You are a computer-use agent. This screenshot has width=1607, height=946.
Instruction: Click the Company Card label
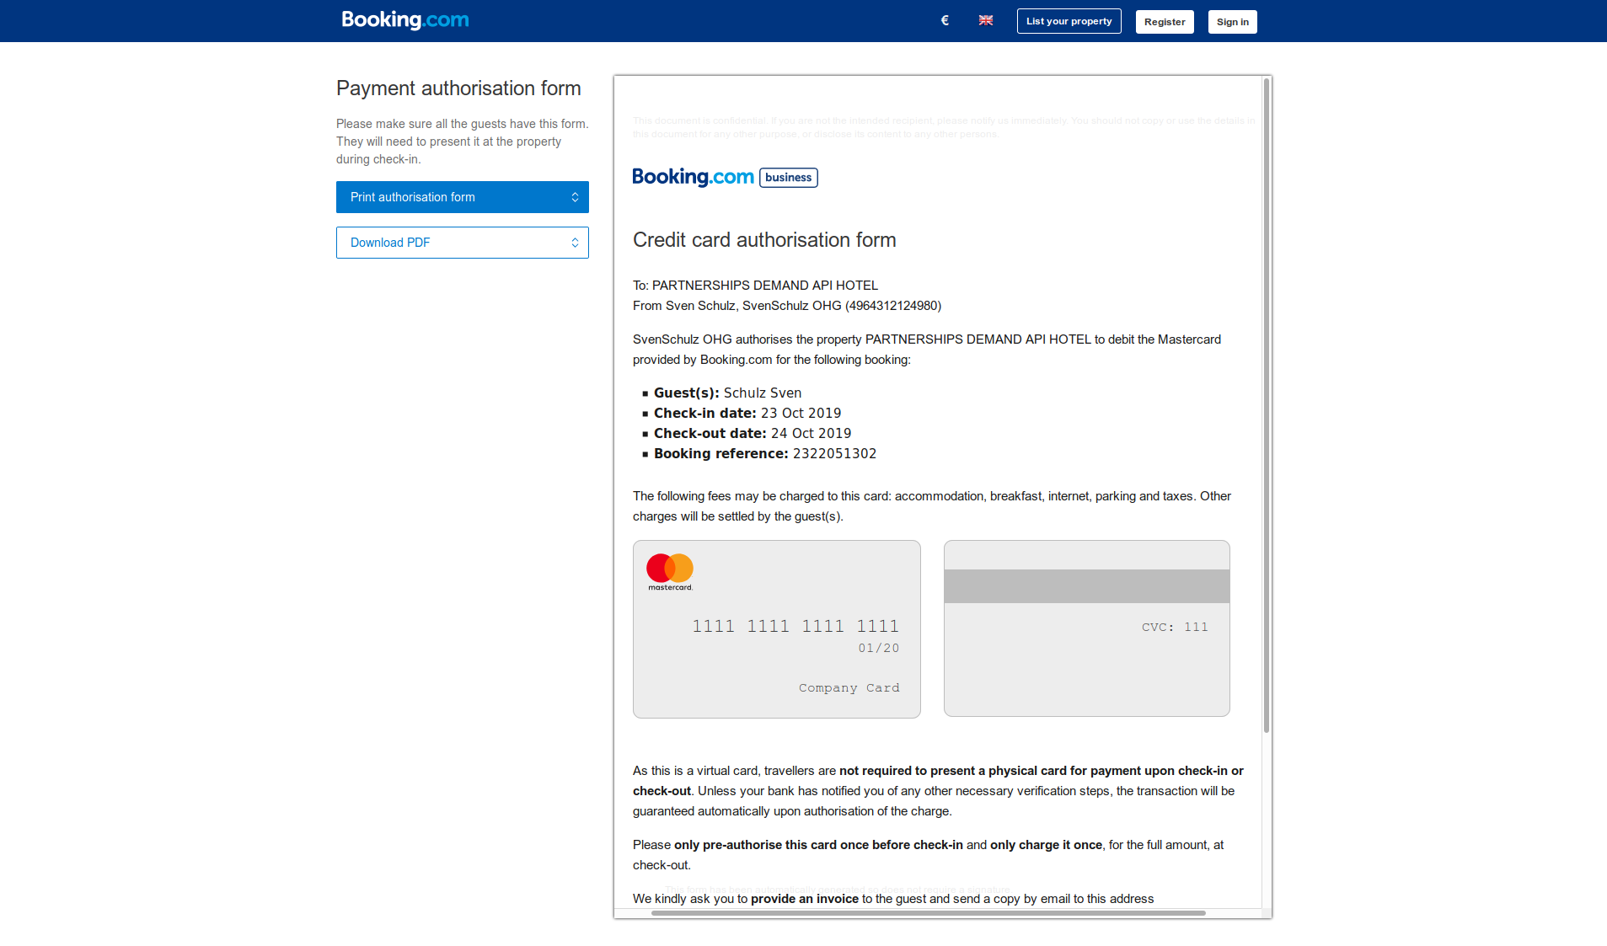click(849, 688)
